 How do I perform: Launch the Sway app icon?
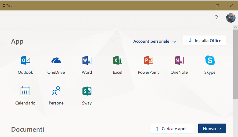(x=87, y=91)
